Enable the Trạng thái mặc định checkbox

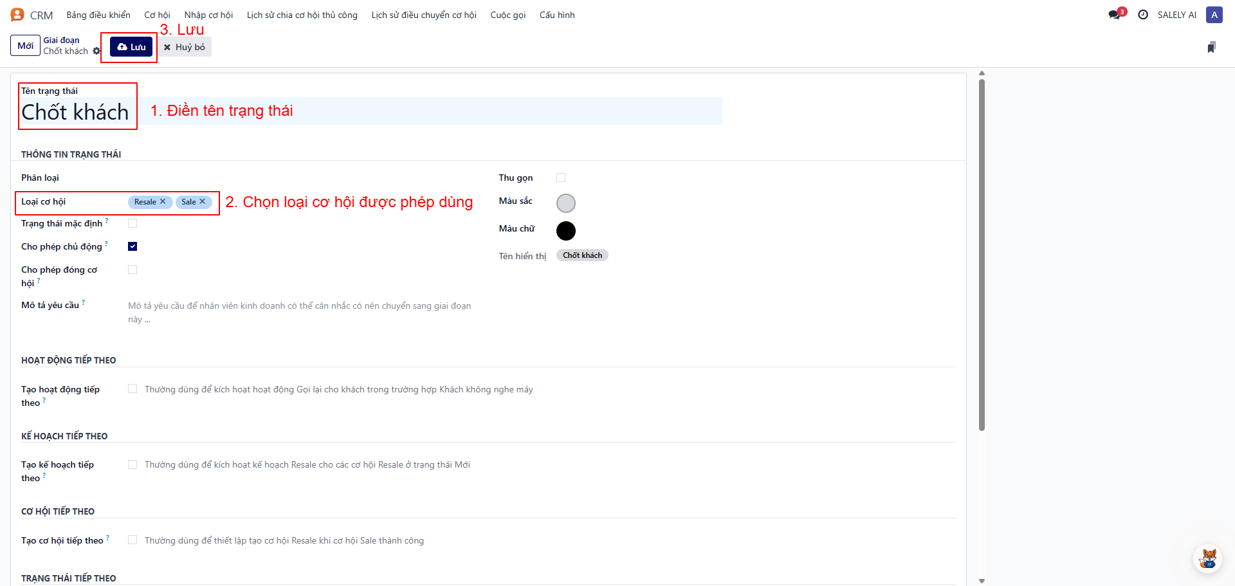pos(133,223)
